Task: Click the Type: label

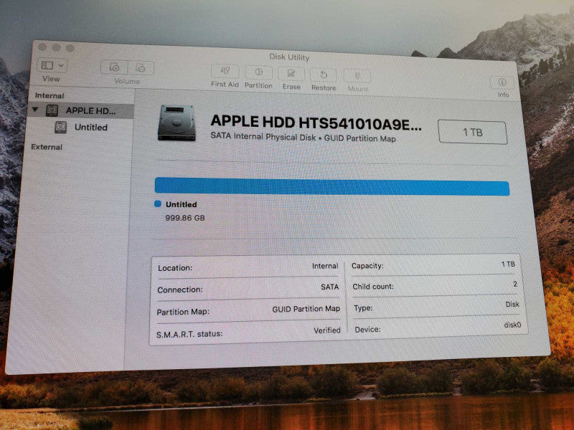Action: tap(363, 308)
